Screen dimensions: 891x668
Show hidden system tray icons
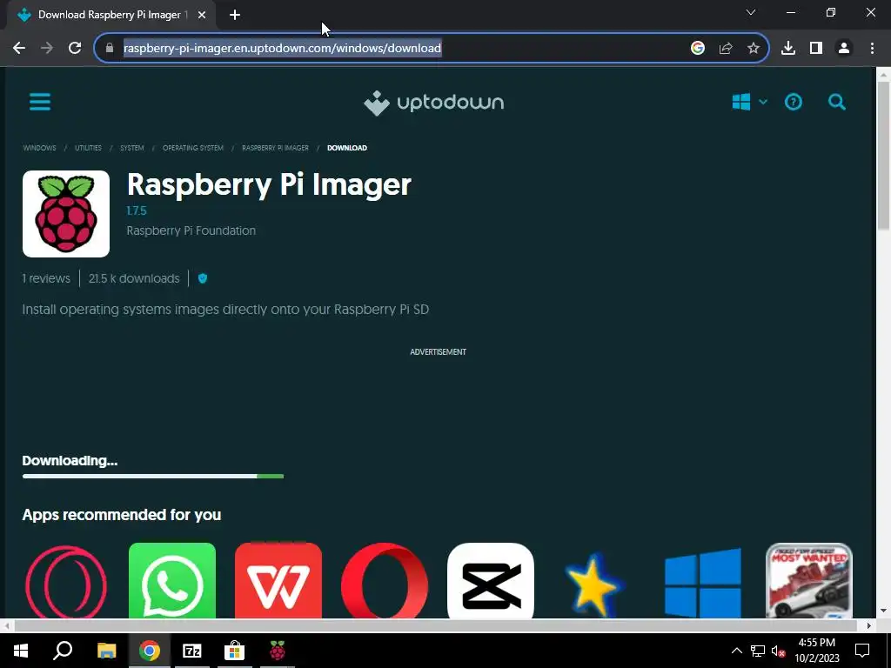point(736,651)
